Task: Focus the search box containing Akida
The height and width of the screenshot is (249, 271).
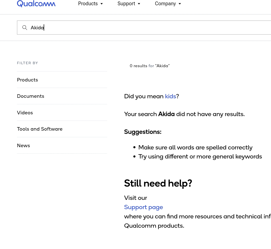Action: [144, 28]
